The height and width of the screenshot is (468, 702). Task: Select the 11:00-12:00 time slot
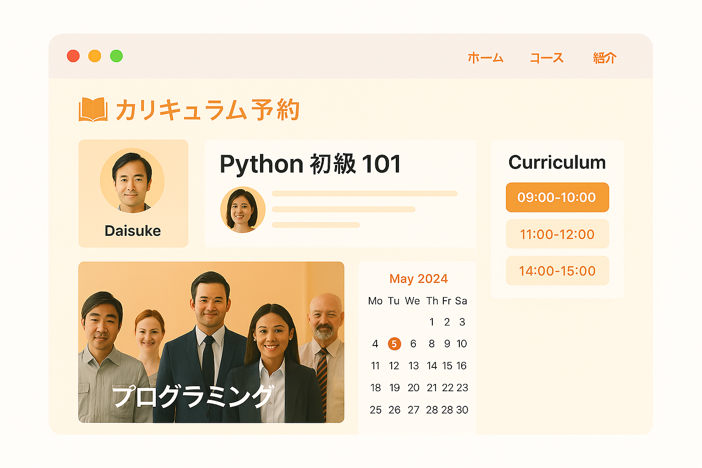coord(557,234)
